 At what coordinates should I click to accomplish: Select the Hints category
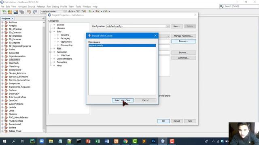pyautogui.click(x=59, y=65)
